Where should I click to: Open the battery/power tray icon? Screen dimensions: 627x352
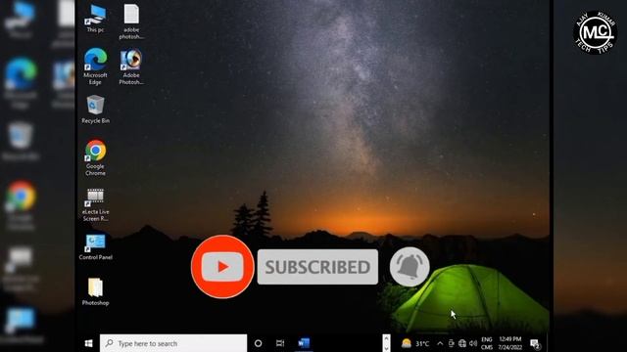pyautogui.click(x=451, y=343)
